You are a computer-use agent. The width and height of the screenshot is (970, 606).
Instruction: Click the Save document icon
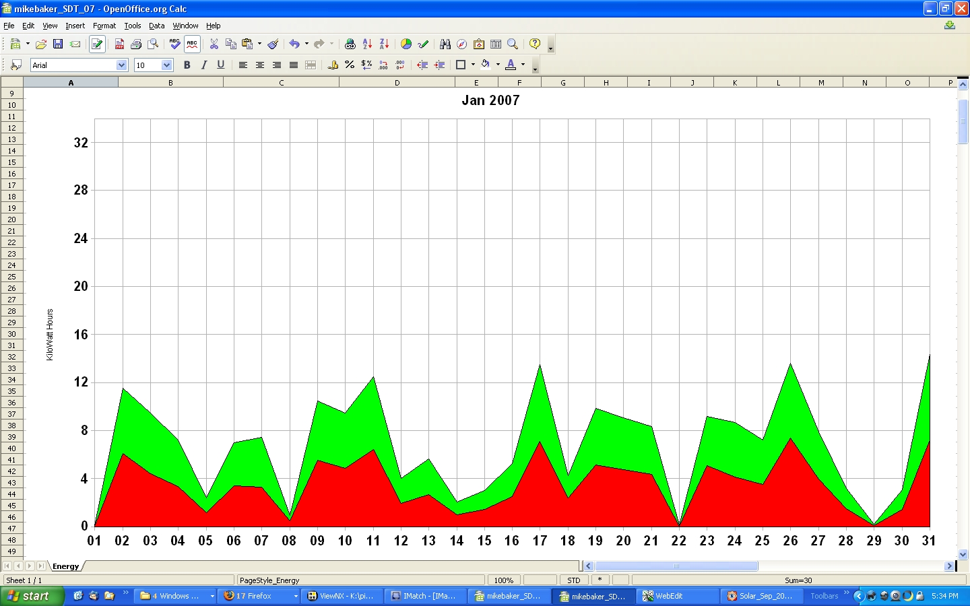[x=58, y=44]
